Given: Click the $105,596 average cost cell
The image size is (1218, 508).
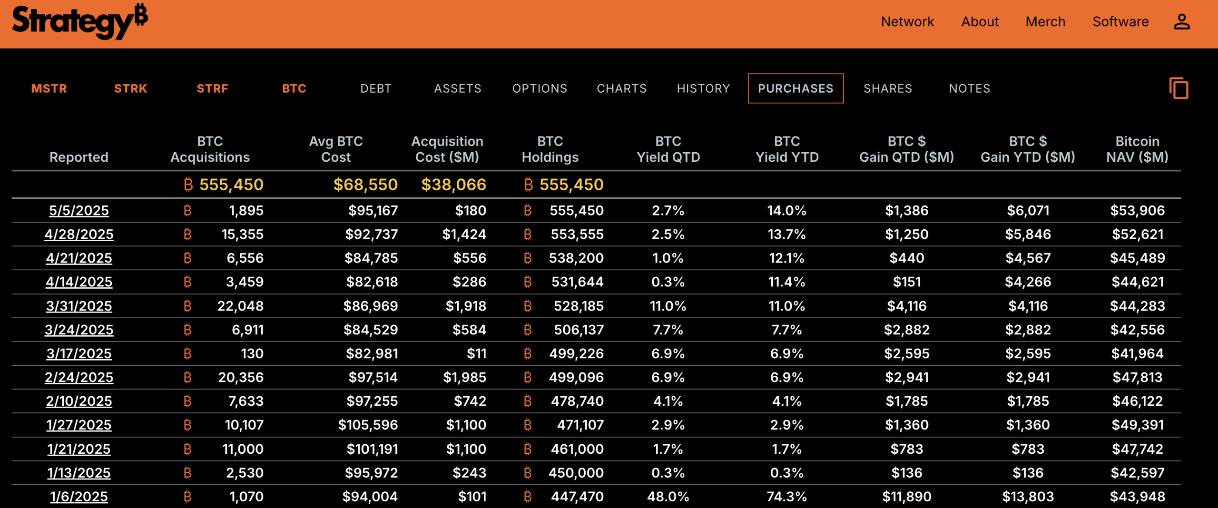Looking at the screenshot, I should click(368, 425).
